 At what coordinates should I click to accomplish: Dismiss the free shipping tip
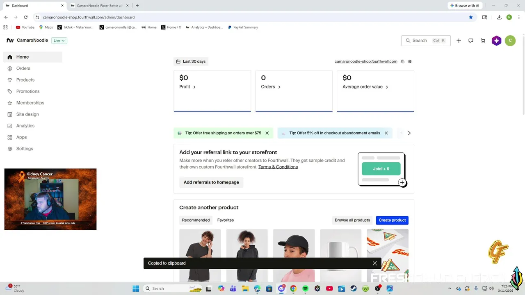(267, 133)
